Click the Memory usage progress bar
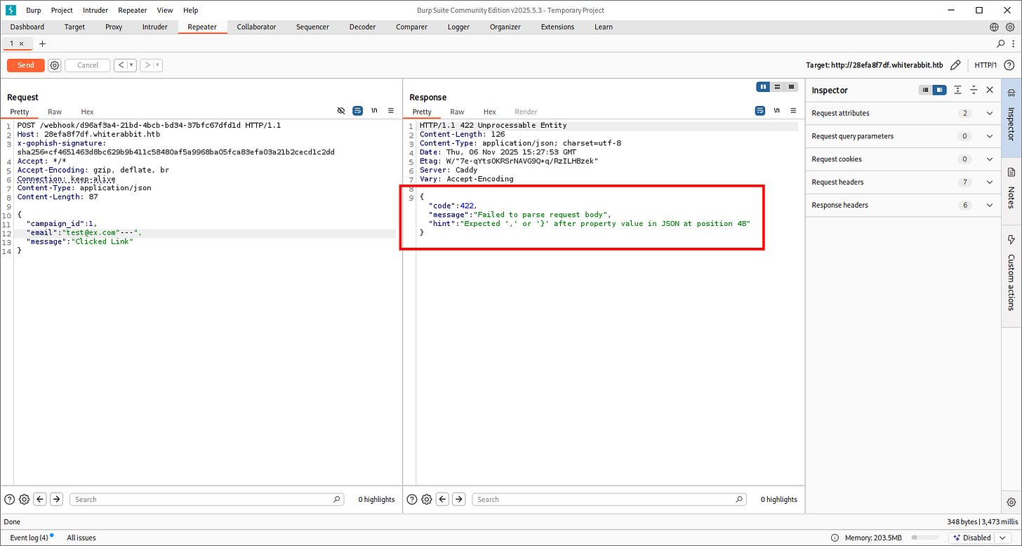This screenshot has height=546, width=1022. 924,538
